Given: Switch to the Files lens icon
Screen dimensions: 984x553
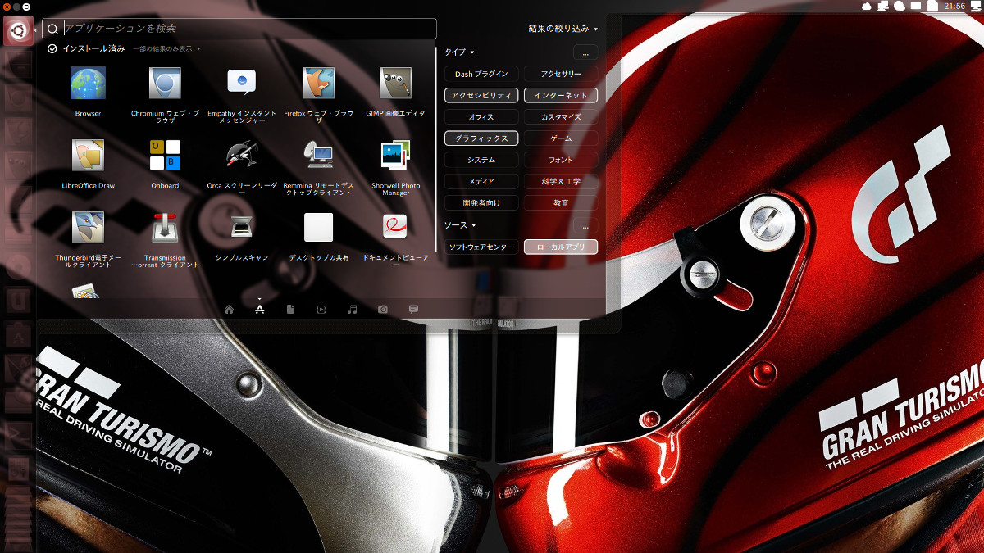Looking at the screenshot, I should click(x=290, y=309).
